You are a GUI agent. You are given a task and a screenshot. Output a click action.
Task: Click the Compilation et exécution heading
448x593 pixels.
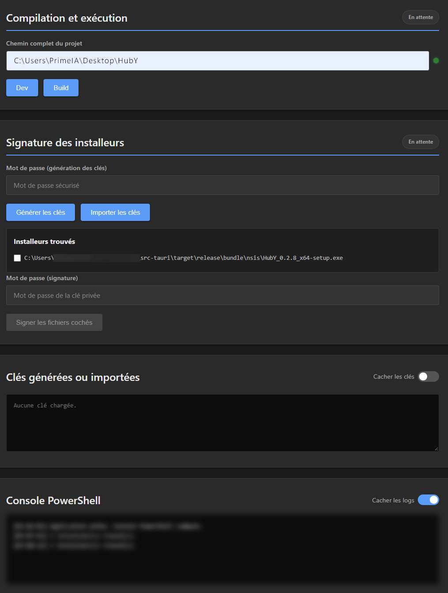(x=67, y=18)
